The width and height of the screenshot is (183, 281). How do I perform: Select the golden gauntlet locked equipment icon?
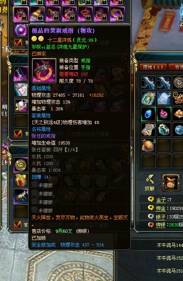pos(37,14)
